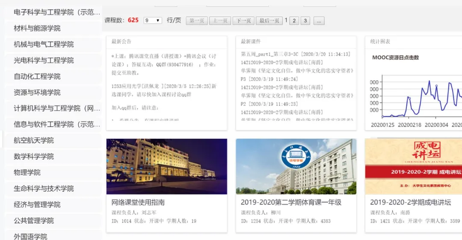
Task: Click the 最新课件 panel header
Action: pyautogui.click(x=296, y=42)
